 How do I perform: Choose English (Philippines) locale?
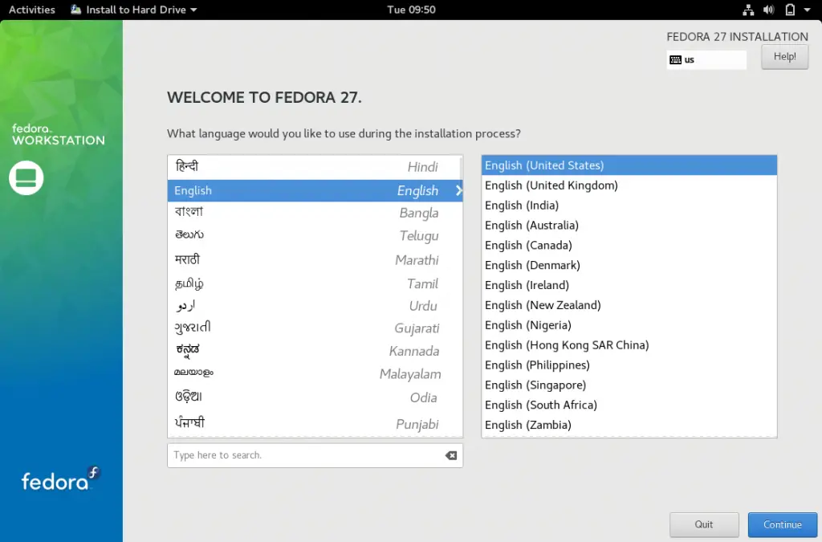[629, 365]
